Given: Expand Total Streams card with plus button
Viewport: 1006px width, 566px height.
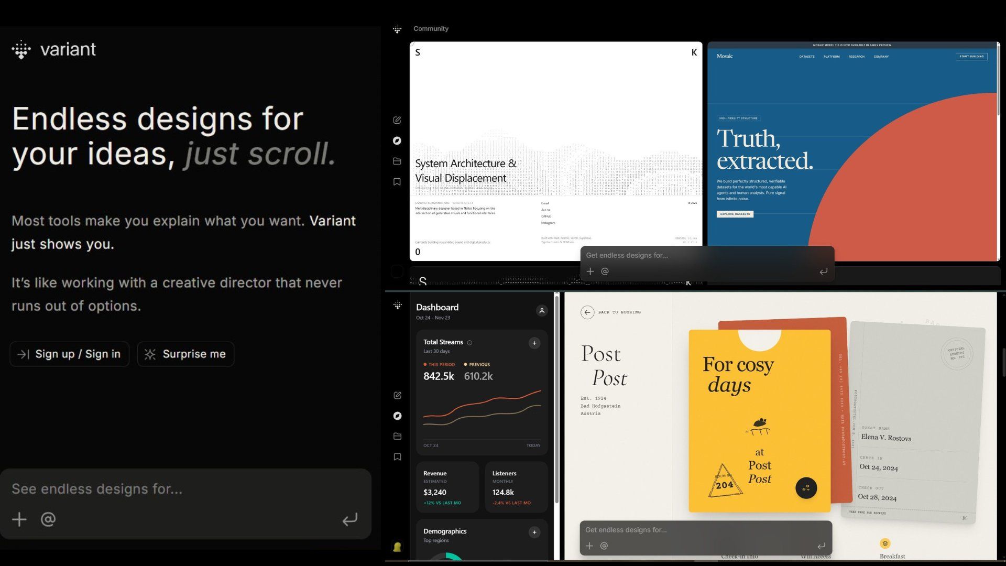Looking at the screenshot, I should pos(534,343).
